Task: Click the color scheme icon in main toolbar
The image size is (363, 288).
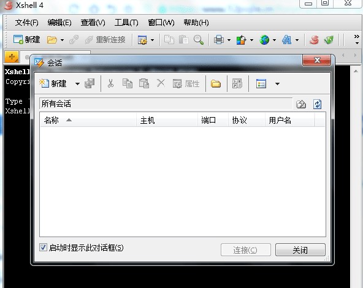Action: pyautogui.click(x=241, y=40)
